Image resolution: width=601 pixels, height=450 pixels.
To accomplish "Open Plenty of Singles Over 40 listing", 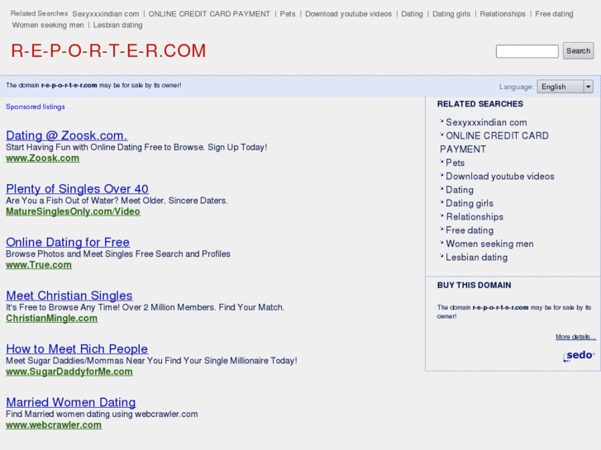I will pos(77,188).
